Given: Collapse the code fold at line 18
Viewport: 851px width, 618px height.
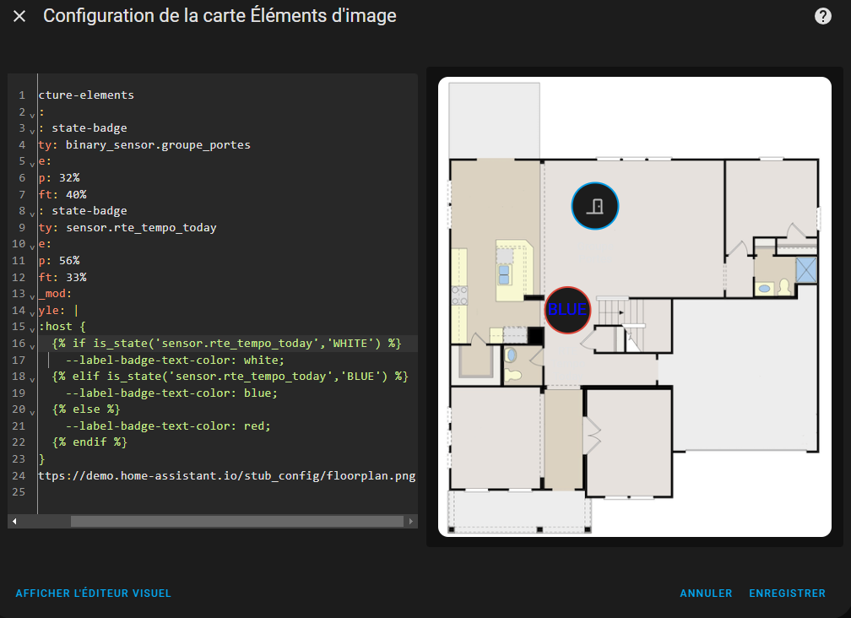Looking at the screenshot, I should click(x=32, y=379).
